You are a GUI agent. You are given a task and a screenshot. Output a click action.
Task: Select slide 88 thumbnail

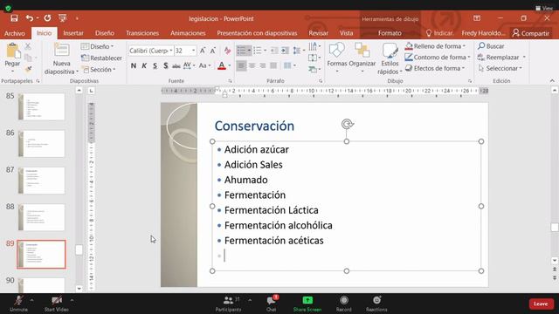click(x=42, y=217)
